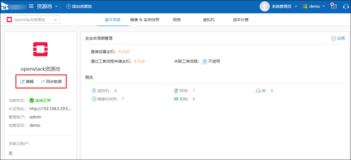351x160 pixels.
Task: Click the 关联云账户 label
Action: tap(19, 144)
